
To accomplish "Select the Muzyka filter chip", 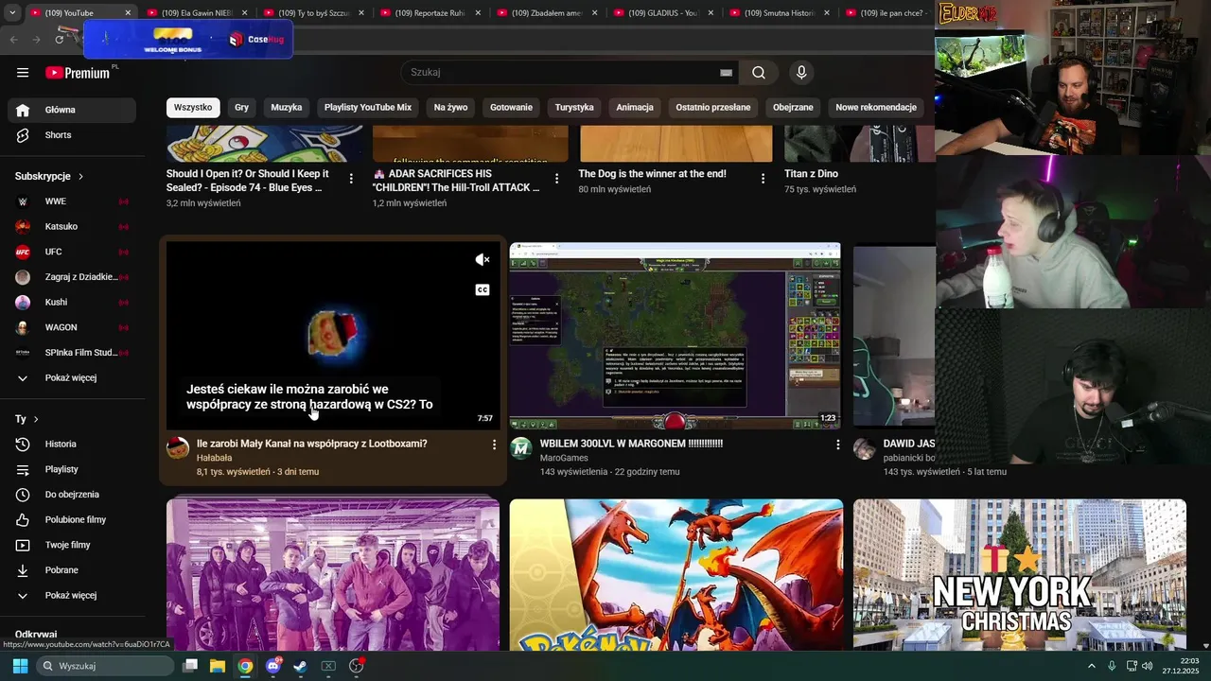I will tap(287, 107).
